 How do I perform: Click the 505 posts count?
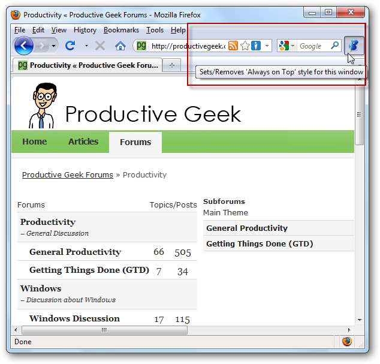click(183, 252)
